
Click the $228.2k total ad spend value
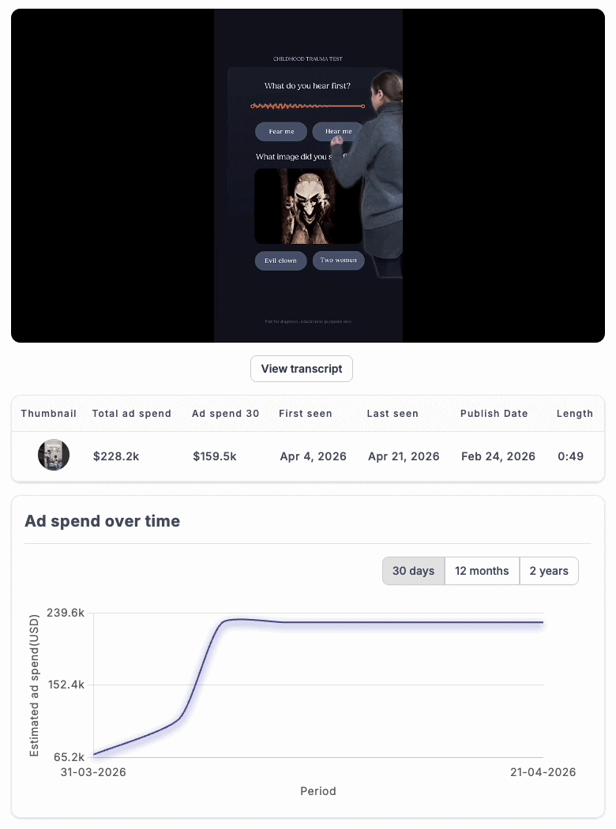pos(116,456)
